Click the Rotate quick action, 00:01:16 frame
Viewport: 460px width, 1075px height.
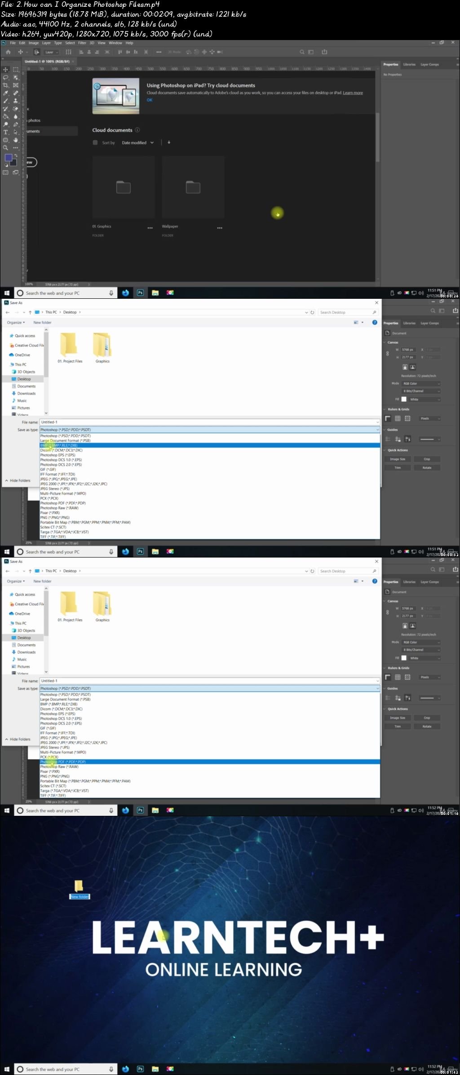coord(427,727)
